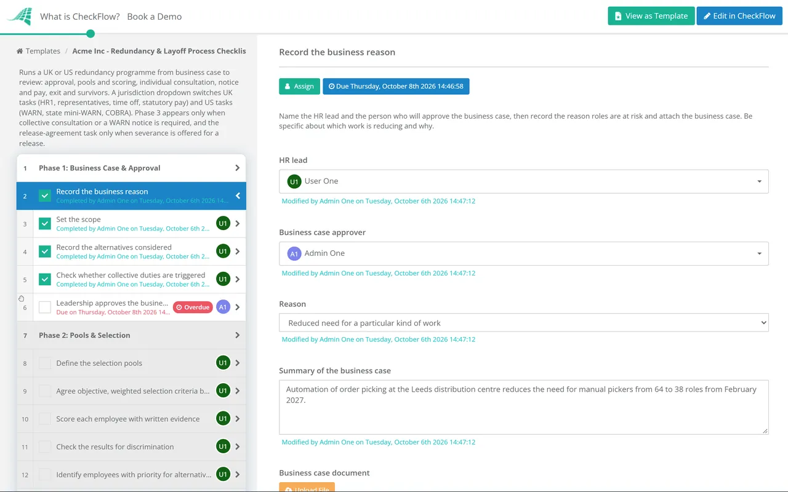Click U1 avatar on Check results for discrimination
The image size is (788, 492).
click(x=223, y=446)
